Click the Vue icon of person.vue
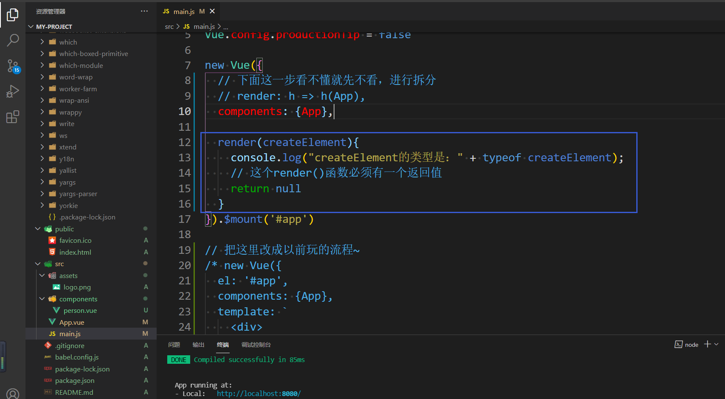Viewport: 725px width, 399px height. [x=56, y=310]
